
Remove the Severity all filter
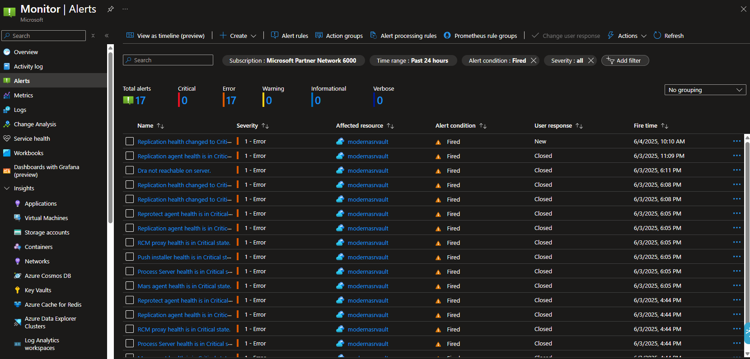pos(591,60)
